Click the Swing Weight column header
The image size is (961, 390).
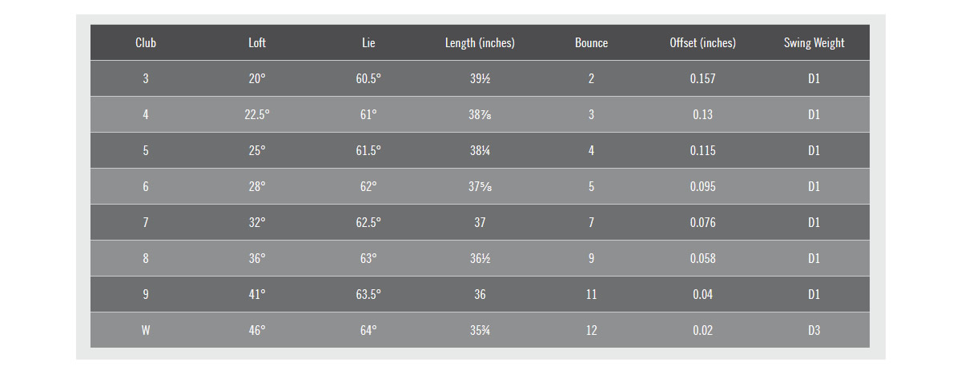click(x=814, y=43)
